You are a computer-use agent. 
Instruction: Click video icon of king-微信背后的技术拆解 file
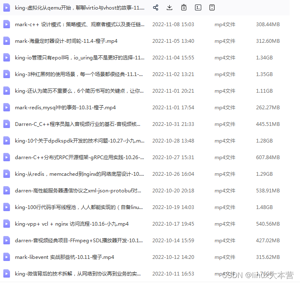click(7, 273)
